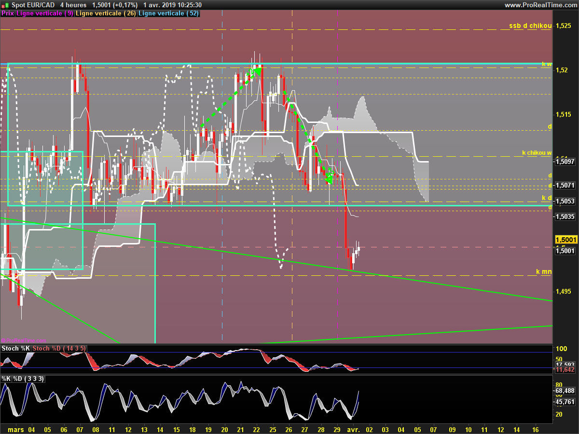Click the '1 avr. 2019 10:25:30' timestamp
Viewport: 579px width, 434px height.
[173, 5]
